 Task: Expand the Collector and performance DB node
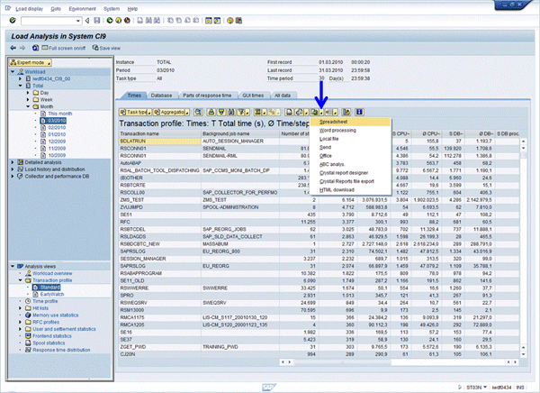click(13, 176)
